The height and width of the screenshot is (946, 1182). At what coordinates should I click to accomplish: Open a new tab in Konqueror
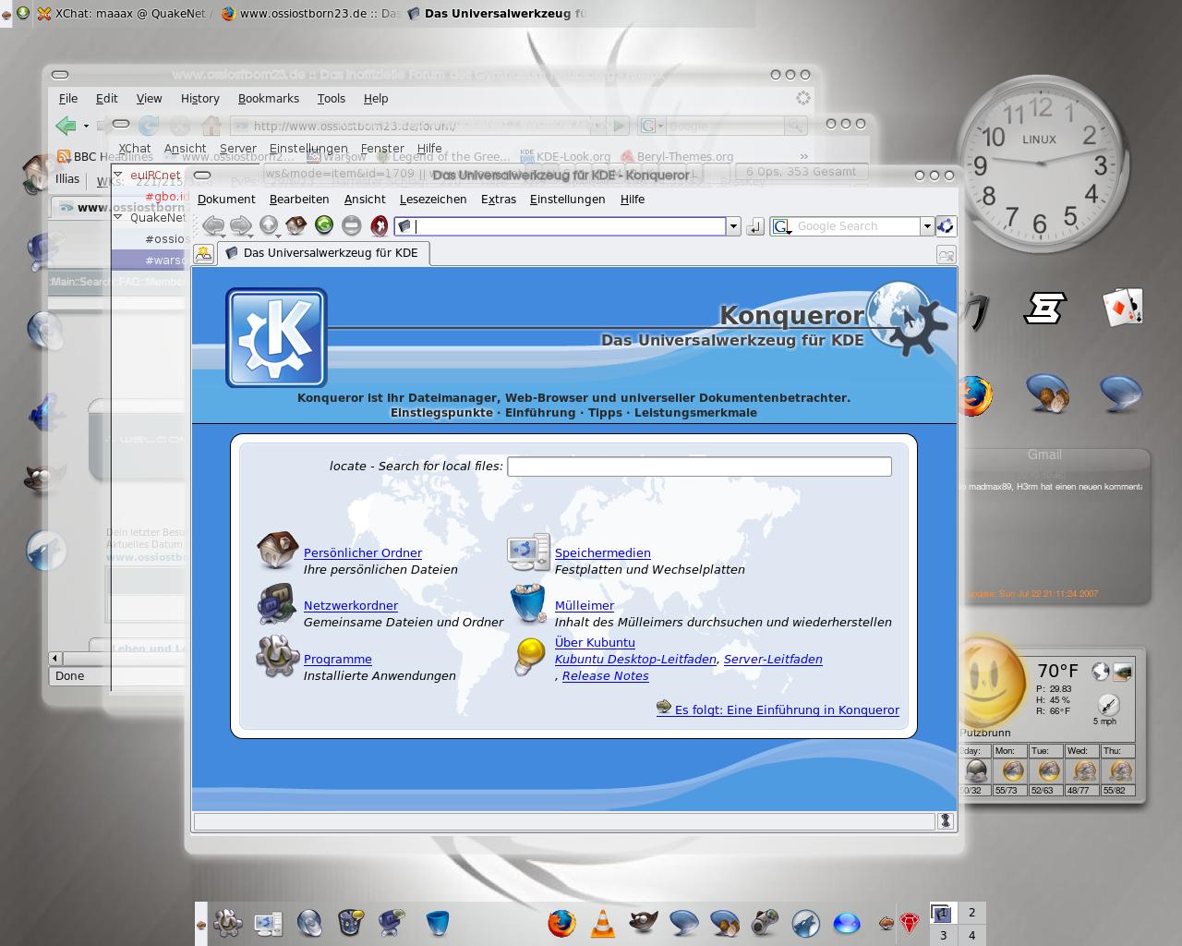click(204, 253)
